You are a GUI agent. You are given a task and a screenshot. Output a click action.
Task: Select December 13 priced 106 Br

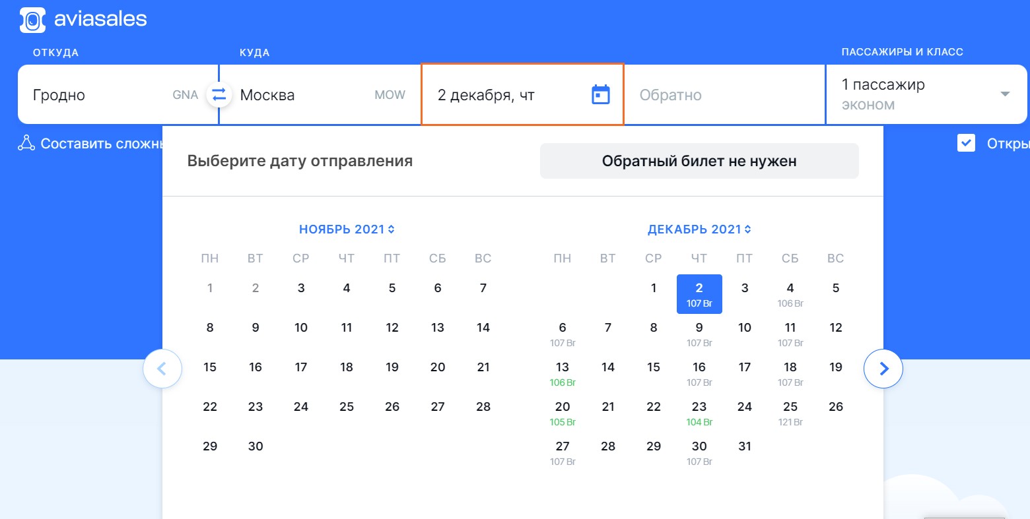[563, 373]
